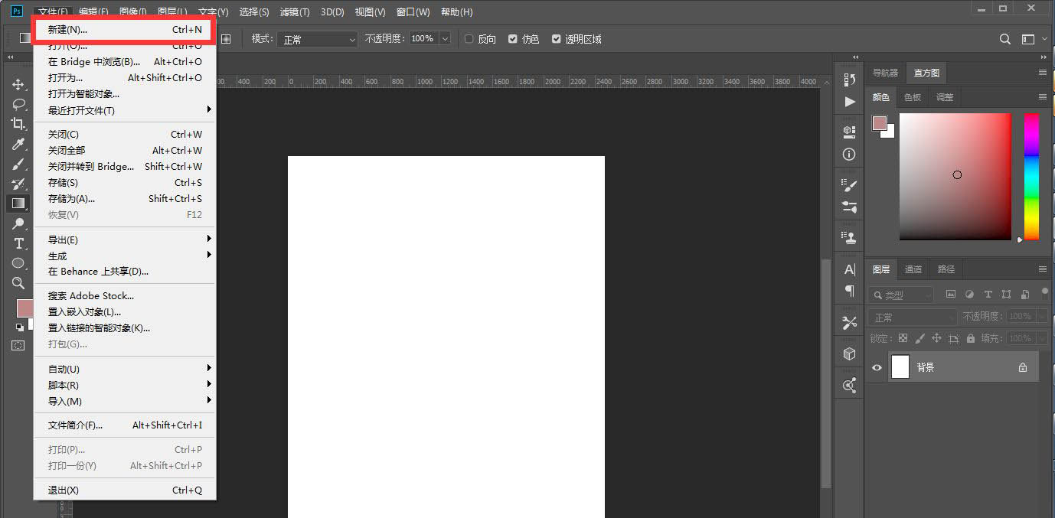Click the canvas vertical scrollbar

click(825, 373)
